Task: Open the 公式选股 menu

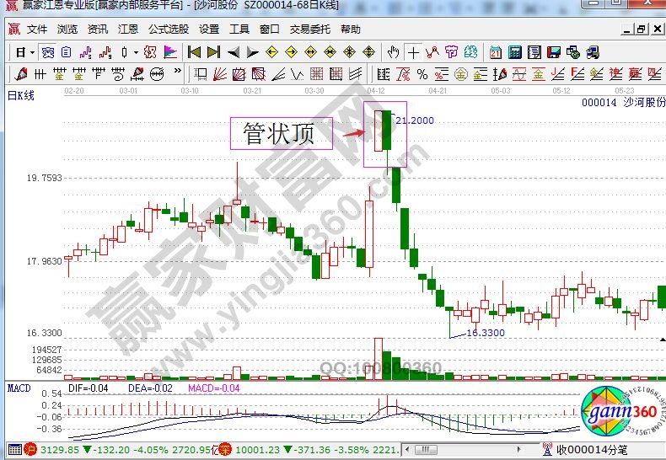Action: 168,29
